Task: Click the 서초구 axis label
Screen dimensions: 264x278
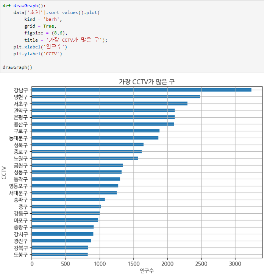Action: pyautogui.click(x=21, y=104)
